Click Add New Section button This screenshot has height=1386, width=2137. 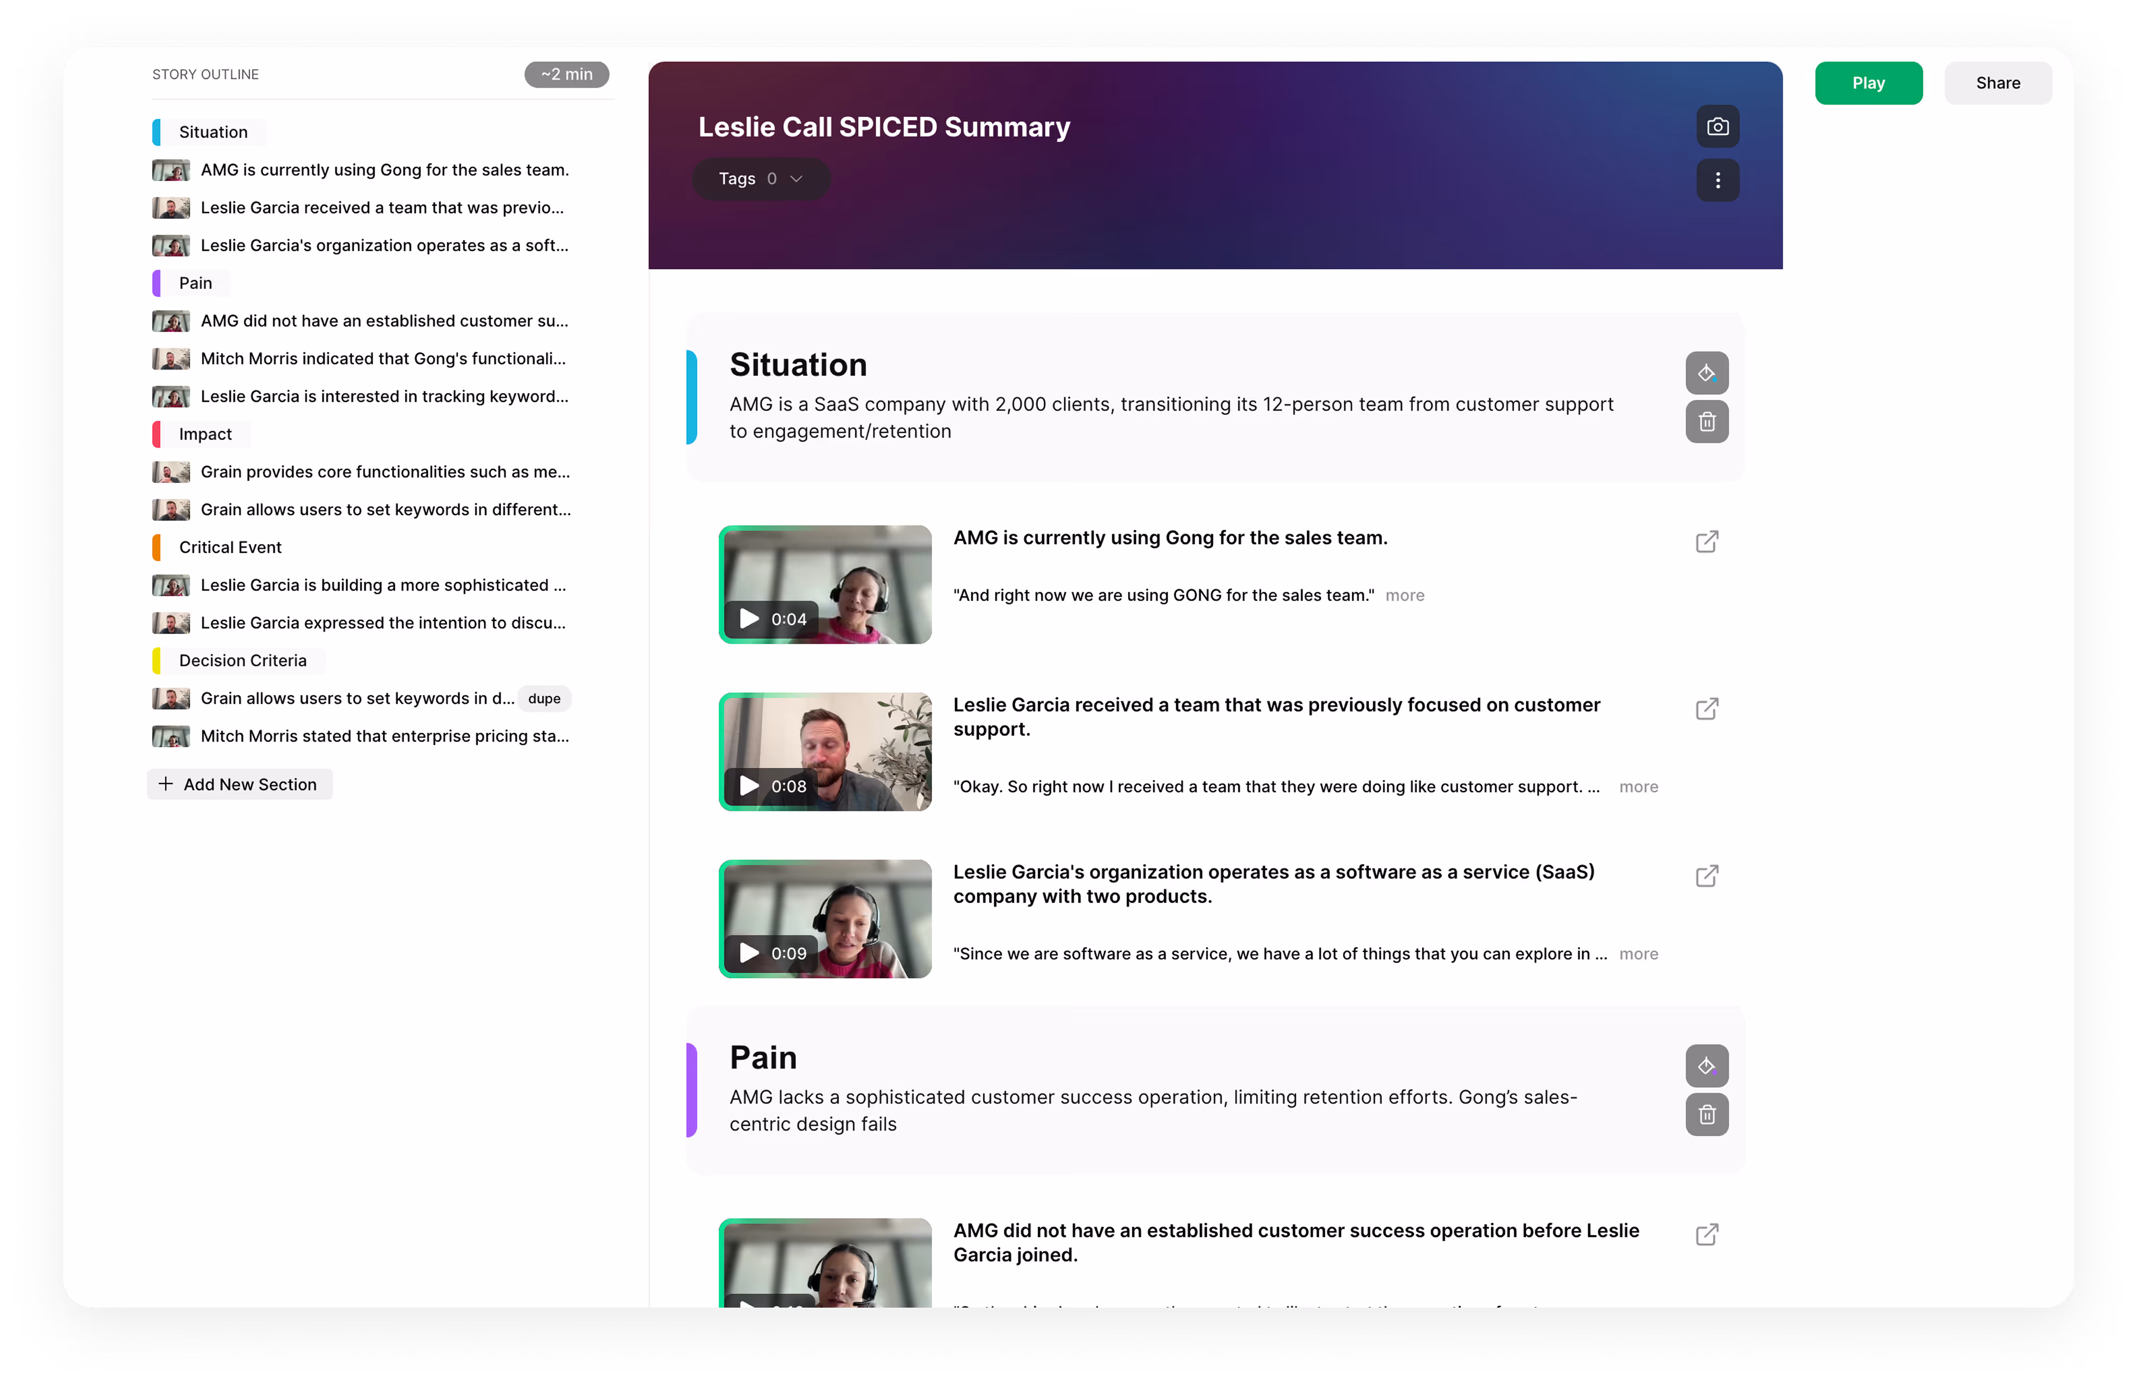pos(239,783)
